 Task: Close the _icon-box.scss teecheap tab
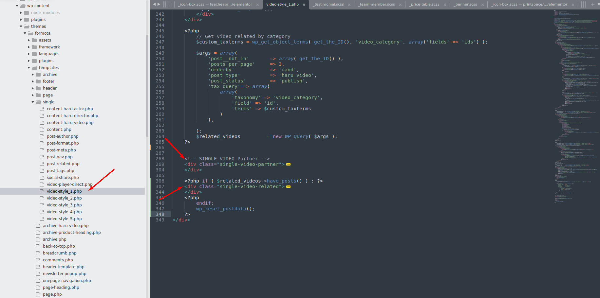(257, 5)
